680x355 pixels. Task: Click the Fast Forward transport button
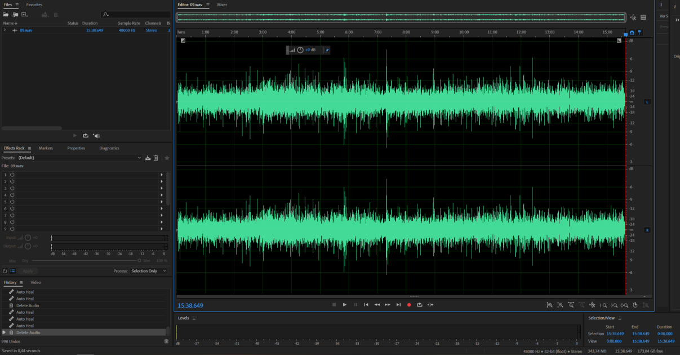coord(388,305)
